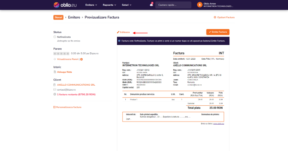Click the info icon beside factura restanta
Screen dimensions: 288x151
click(55, 94)
